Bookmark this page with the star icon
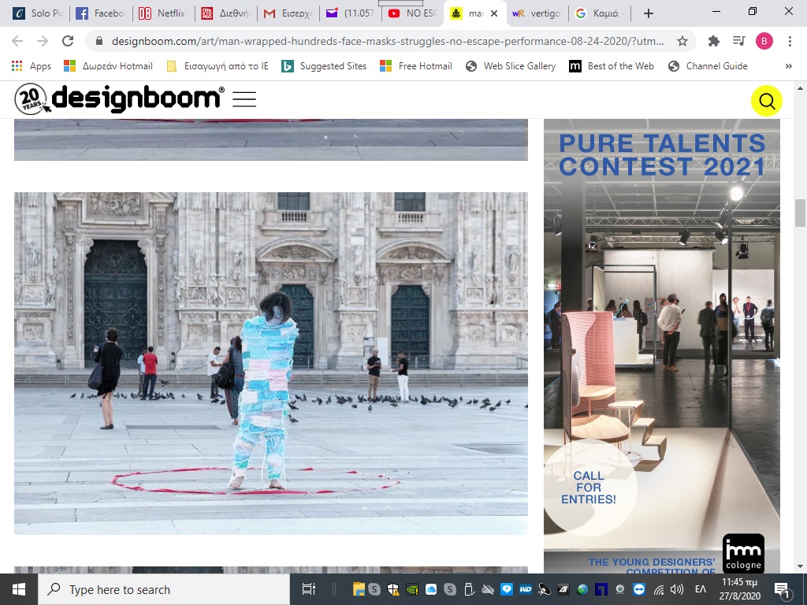807x605 pixels. pyautogui.click(x=682, y=42)
